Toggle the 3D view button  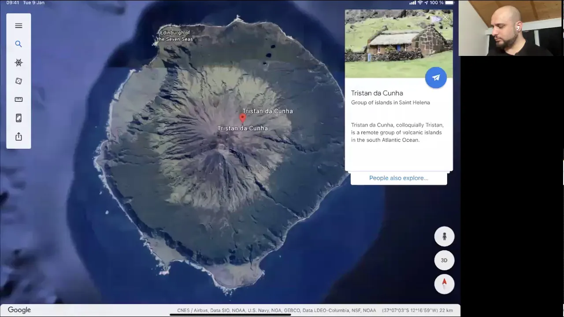coord(444,260)
